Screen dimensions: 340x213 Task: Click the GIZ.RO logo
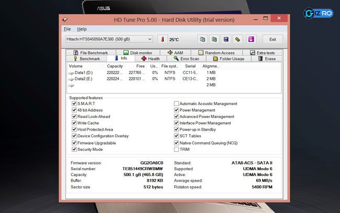[319, 14]
